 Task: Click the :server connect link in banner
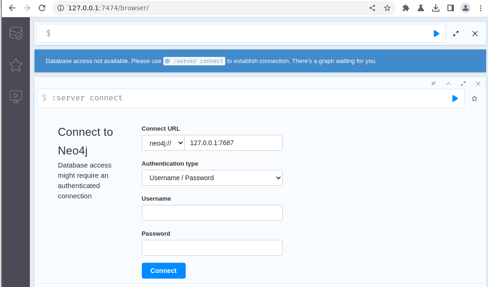(194, 61)
